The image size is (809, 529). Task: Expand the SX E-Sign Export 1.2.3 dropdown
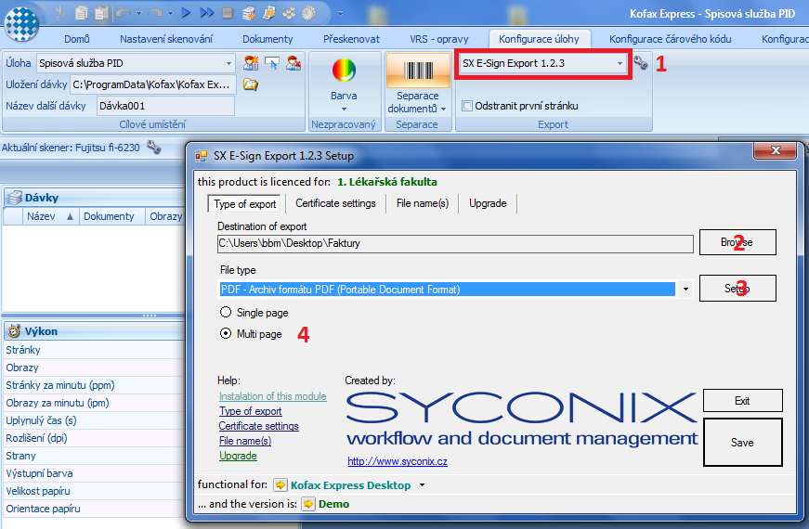coord(620,63)
